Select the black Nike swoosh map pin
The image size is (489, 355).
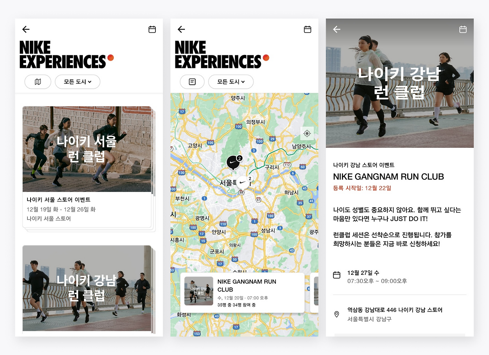234,163
